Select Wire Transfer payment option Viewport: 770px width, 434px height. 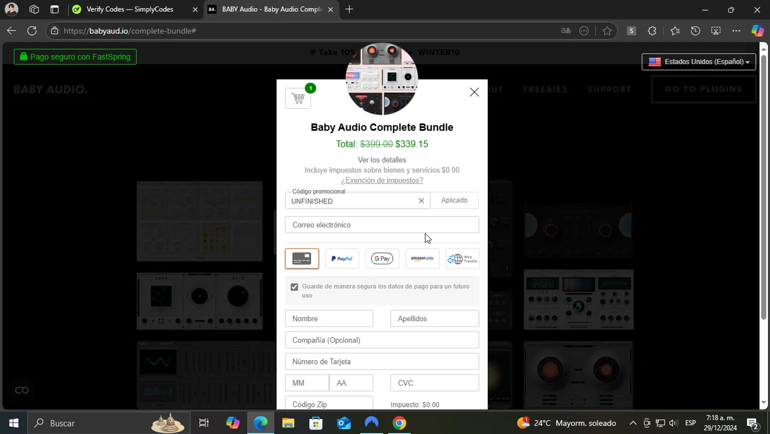point(463,259)
